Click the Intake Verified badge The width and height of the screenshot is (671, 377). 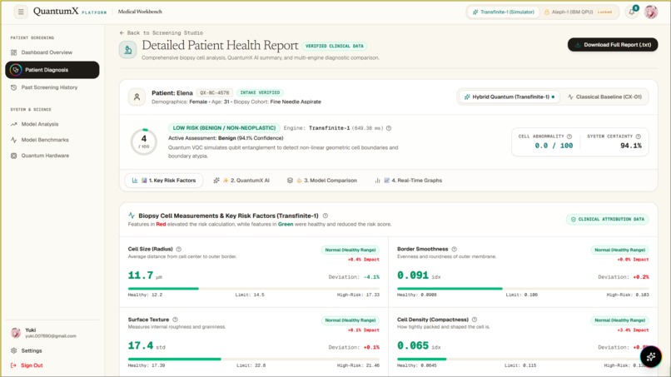260,92
